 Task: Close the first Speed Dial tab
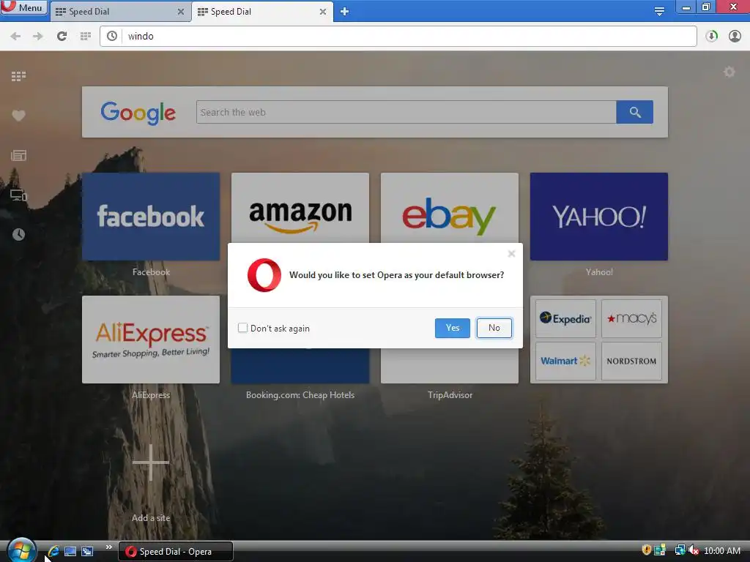click(x=180, y=12)
